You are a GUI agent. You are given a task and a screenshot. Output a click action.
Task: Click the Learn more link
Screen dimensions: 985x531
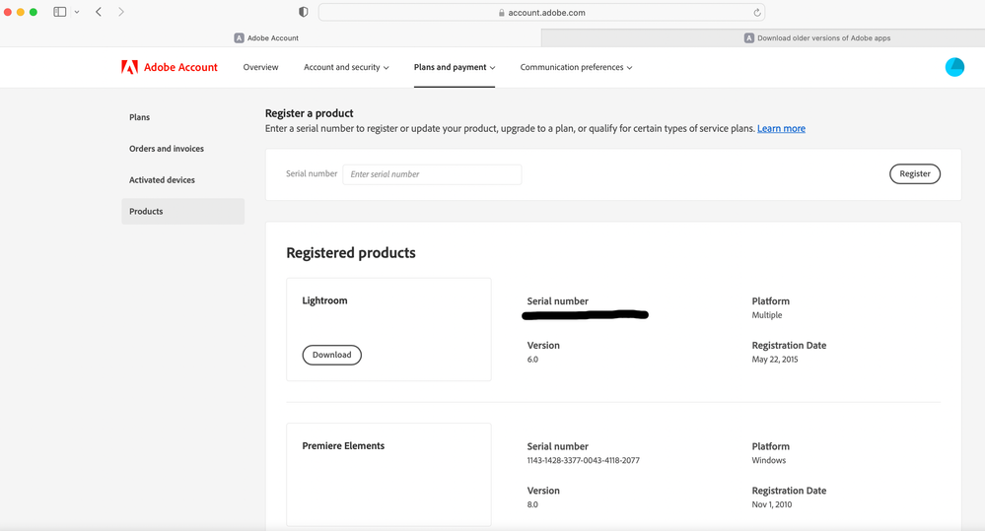[781, 129]
